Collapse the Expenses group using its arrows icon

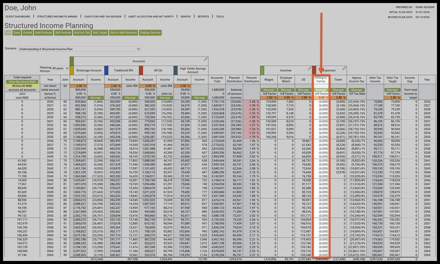pyautogui.click(x=344, y=68)
